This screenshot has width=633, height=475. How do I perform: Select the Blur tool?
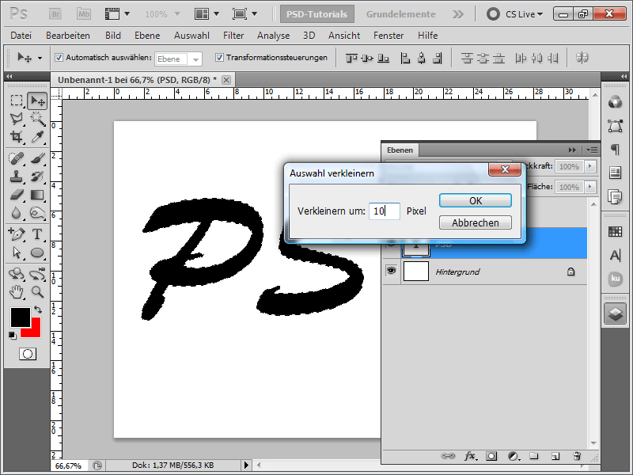(16, 213)
